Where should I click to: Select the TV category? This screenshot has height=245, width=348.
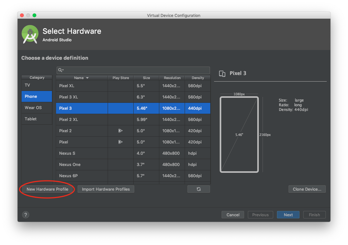click(x=37, y=85)
